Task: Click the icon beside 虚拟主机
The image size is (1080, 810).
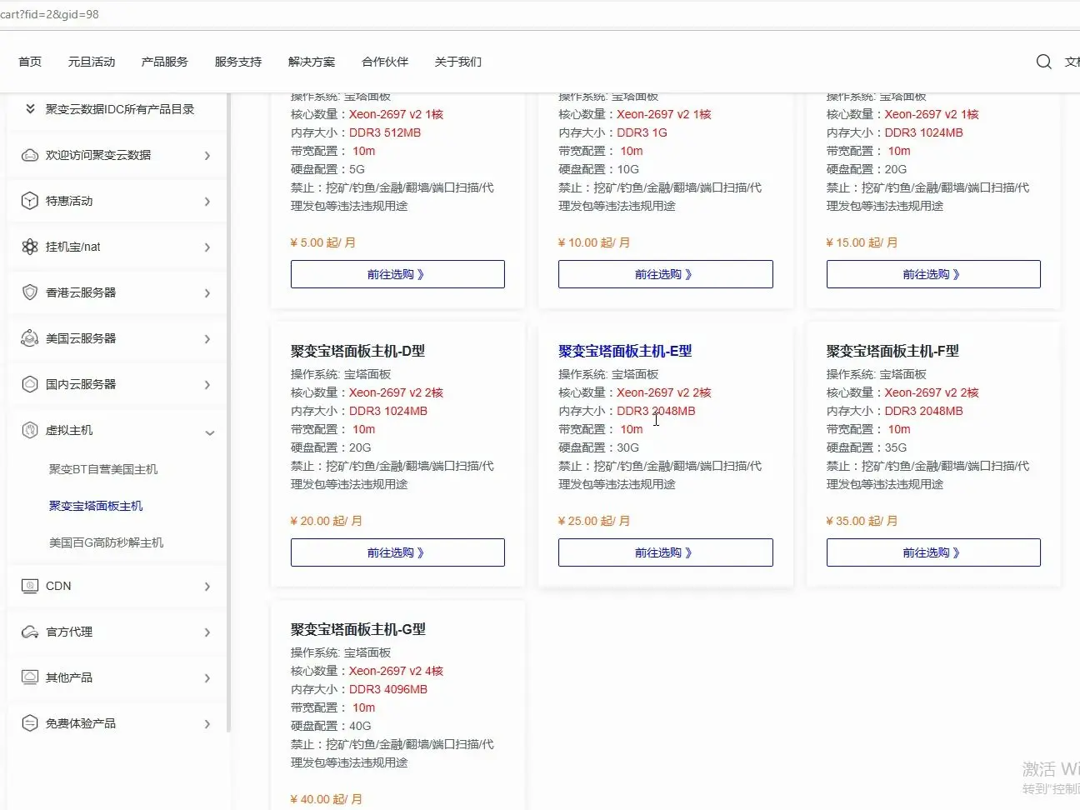Action: tap(30, 430)
